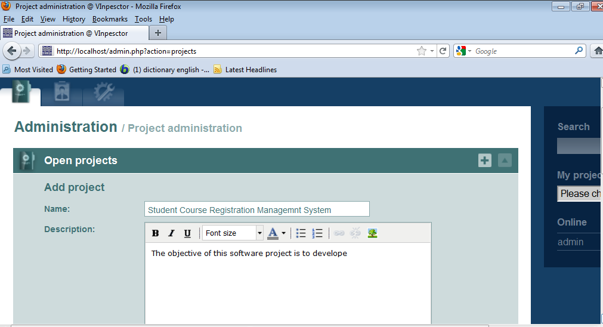Image resolution: width=603 pixels, height=327 pixels.
Task: Insert a hyperlink using the link icon
Action: [x=339, y=233]
